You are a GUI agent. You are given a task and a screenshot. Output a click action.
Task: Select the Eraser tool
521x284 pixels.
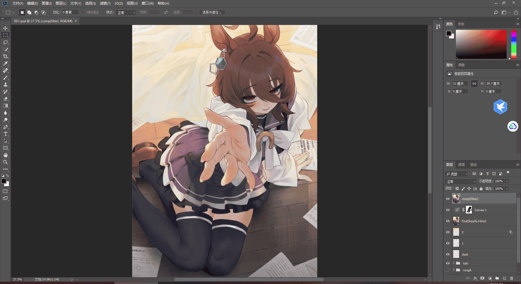point(5,99)
